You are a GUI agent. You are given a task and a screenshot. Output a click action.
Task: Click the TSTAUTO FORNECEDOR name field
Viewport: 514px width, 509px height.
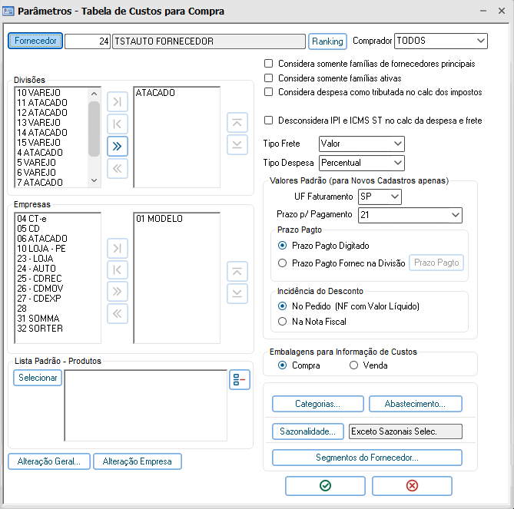[x=209, y=41]
